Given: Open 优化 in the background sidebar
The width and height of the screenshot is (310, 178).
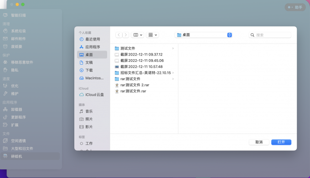Looking at the screenshot, I should point(15,86).
